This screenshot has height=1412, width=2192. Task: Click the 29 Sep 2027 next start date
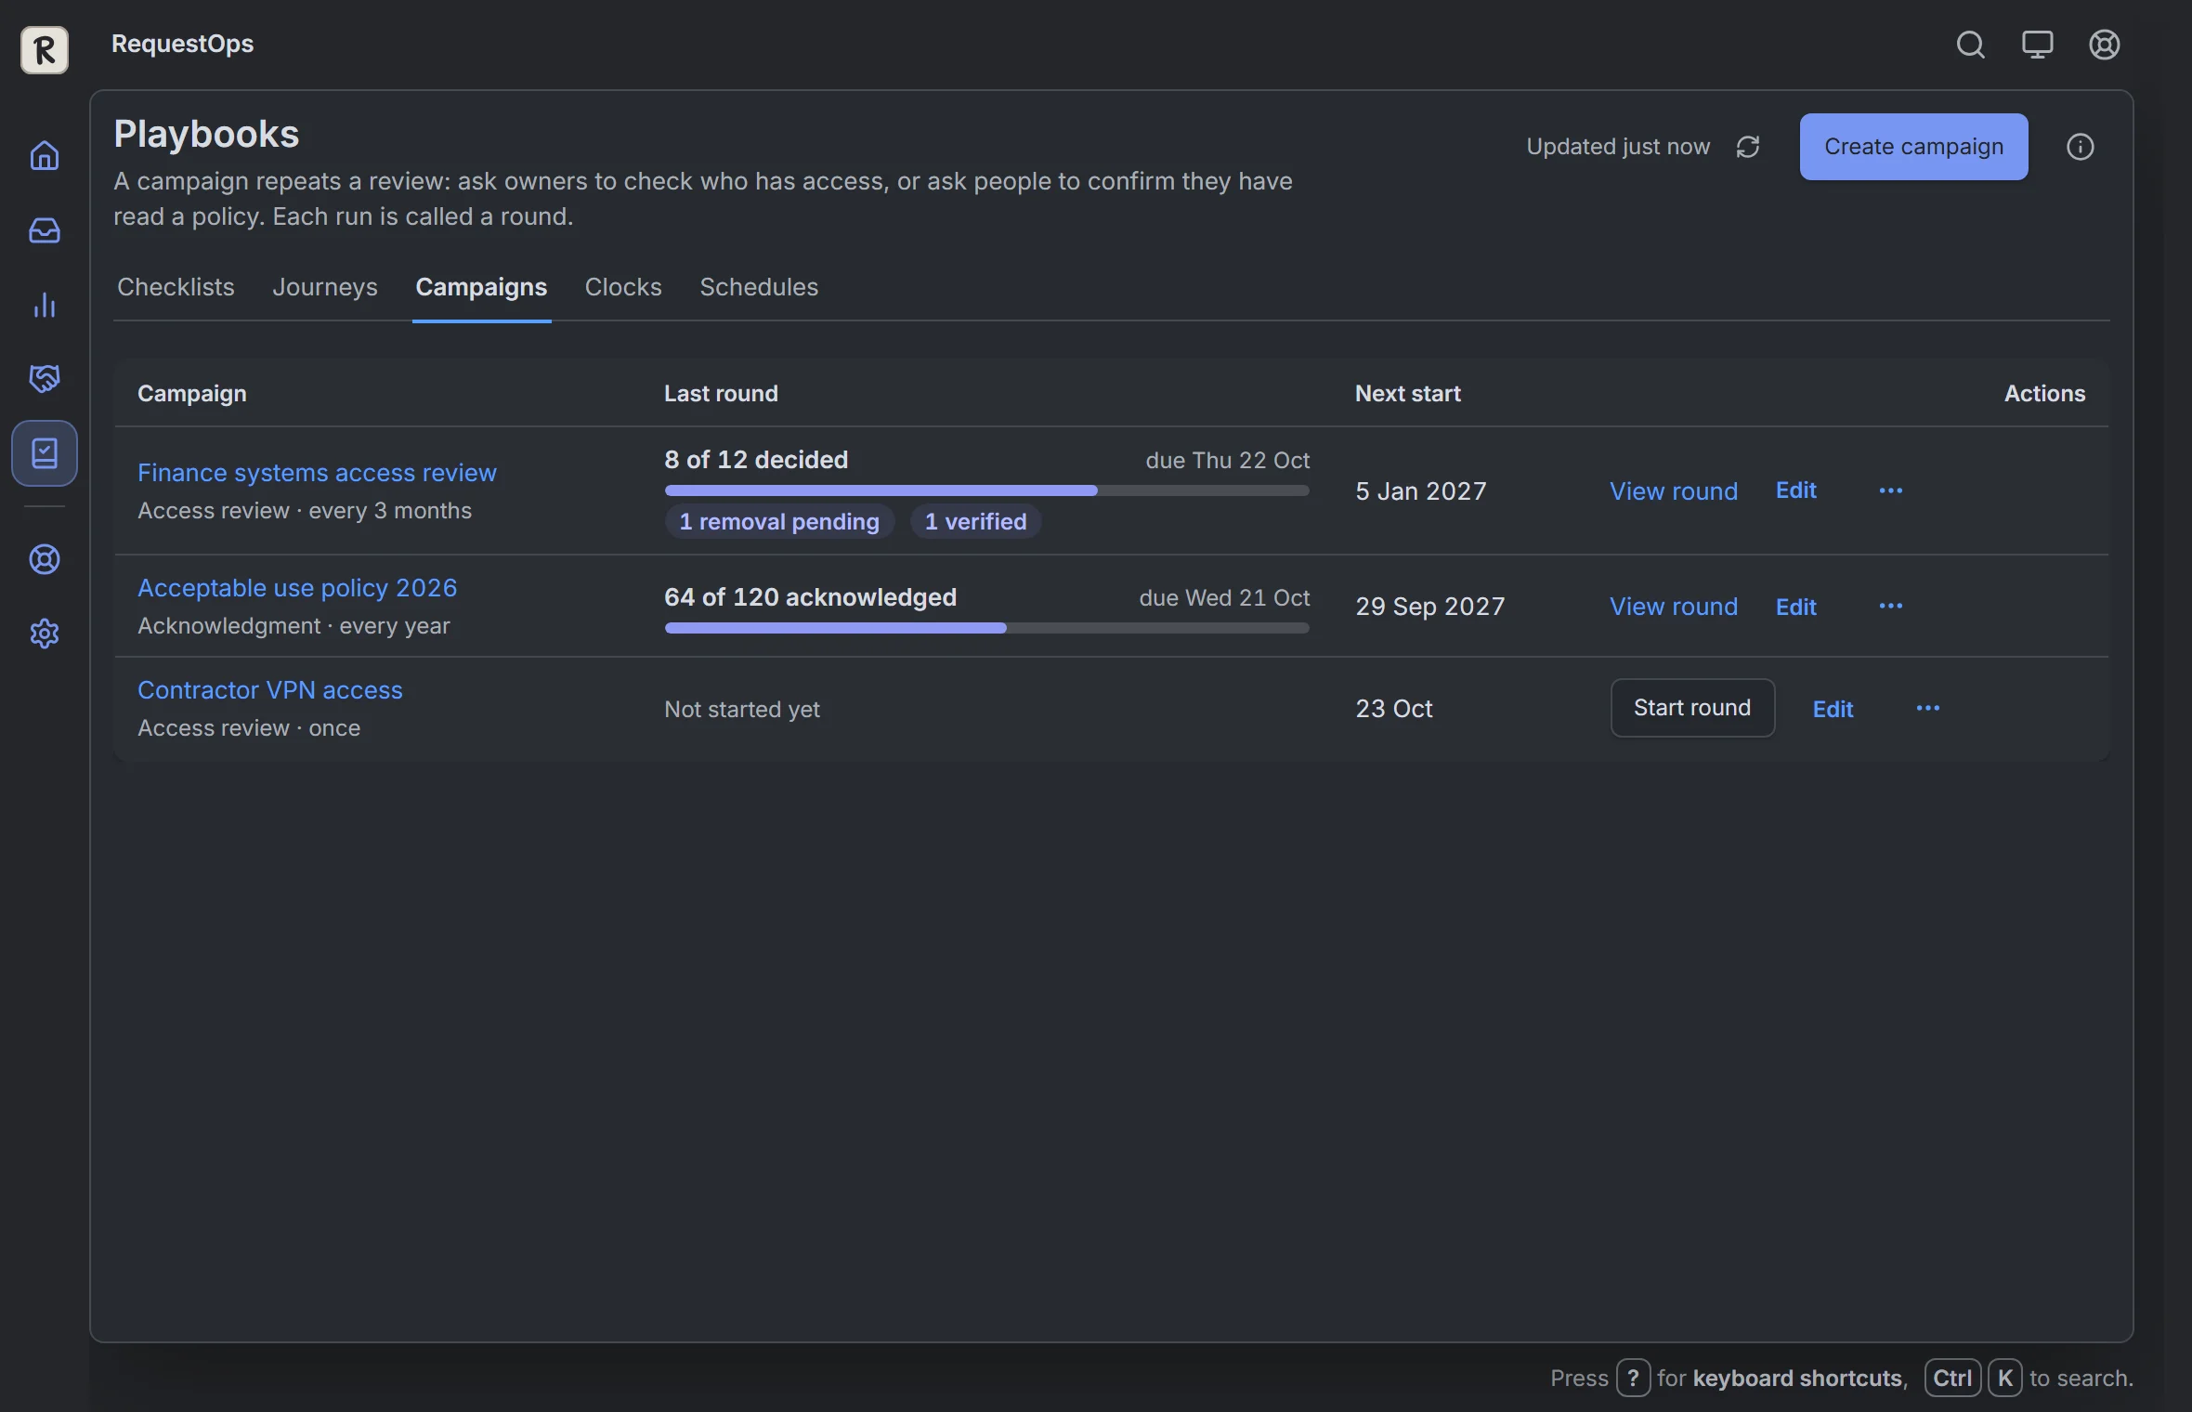click(1430, 606)
